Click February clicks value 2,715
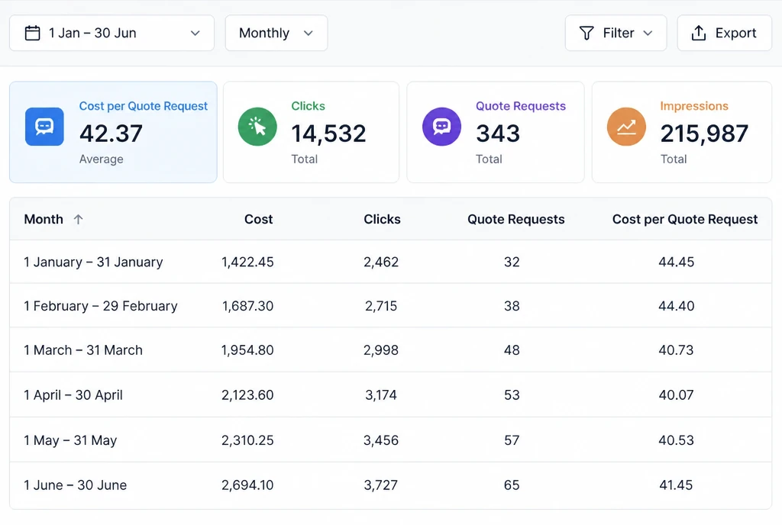The height and width of the screenshot is (525, 782). tap(381, 306)
